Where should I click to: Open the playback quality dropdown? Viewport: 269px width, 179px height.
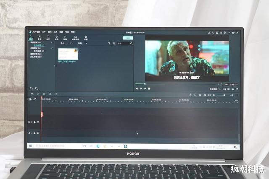coord(215,89)
